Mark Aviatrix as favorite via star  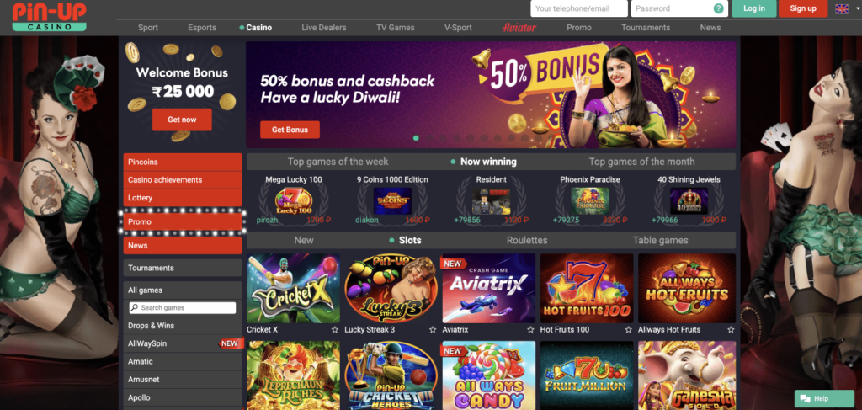pyautogui.click(x=530, y=330)
